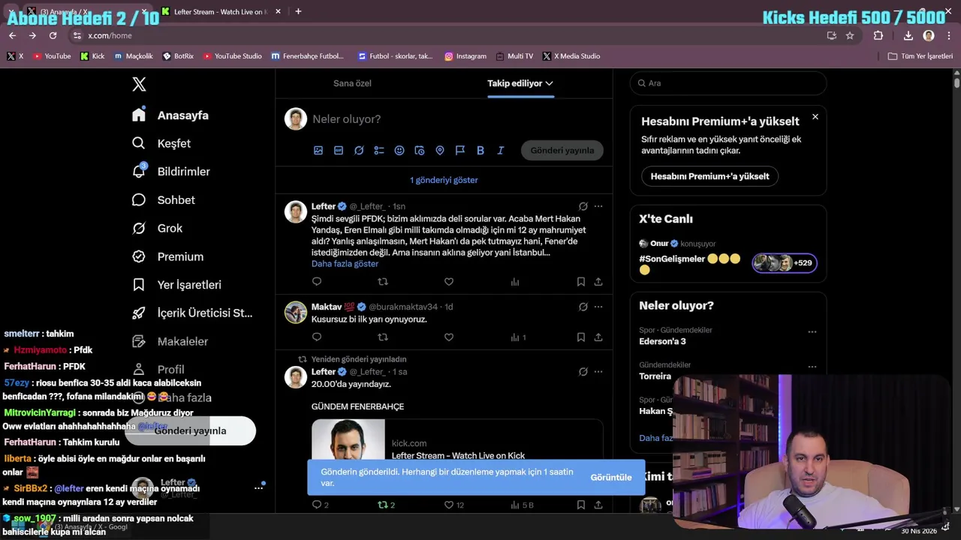Viewport: 961px width, 540px height.
Task: Show 1 gönderiyi göster new post
Action: coord(444,180)
